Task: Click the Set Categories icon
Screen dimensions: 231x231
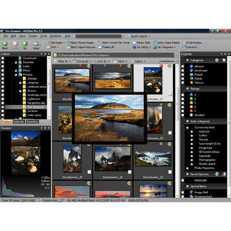Action: click(155, 47)
